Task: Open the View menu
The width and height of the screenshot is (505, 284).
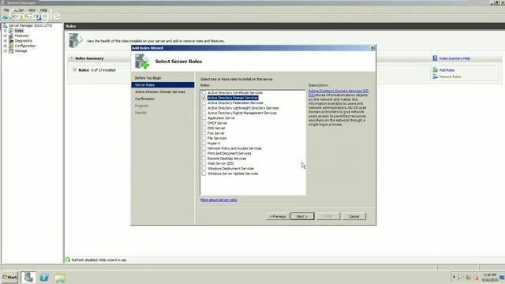Action: coord(32,10)
